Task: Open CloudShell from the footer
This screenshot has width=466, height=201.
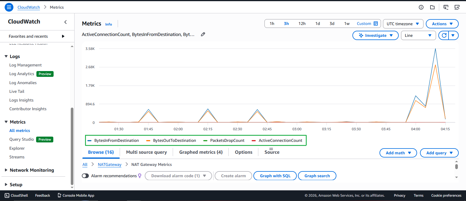Action: click(17, 195)
